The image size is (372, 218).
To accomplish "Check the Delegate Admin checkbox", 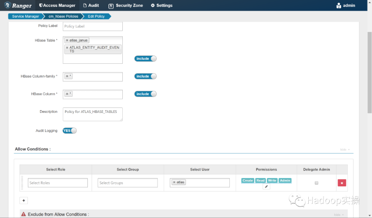I will coord(316,183).
